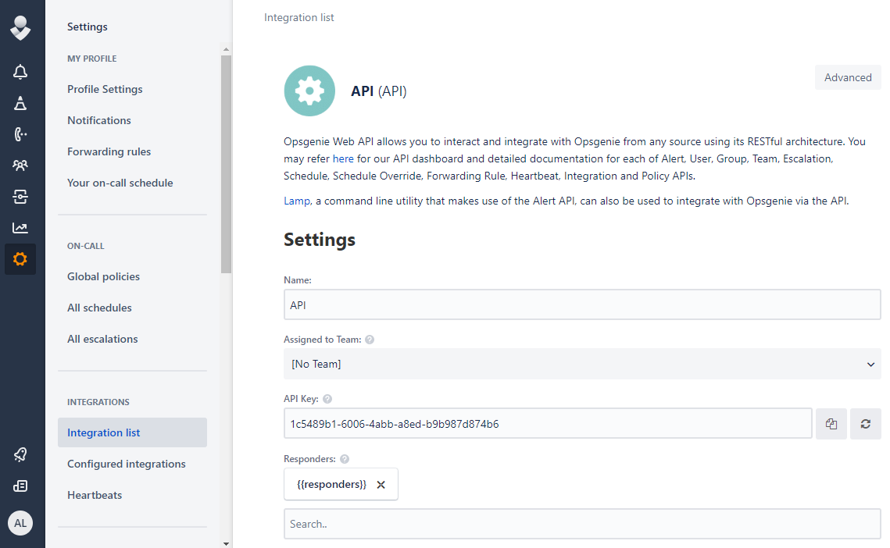Viewport: 890px width, 548px height.
Task: Open Heartbeats
Action: [95, 495]
